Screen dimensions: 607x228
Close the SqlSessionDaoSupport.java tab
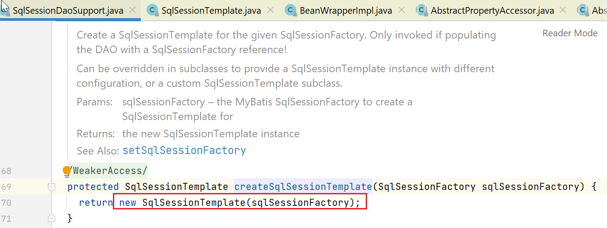click(x=132, y=10)
